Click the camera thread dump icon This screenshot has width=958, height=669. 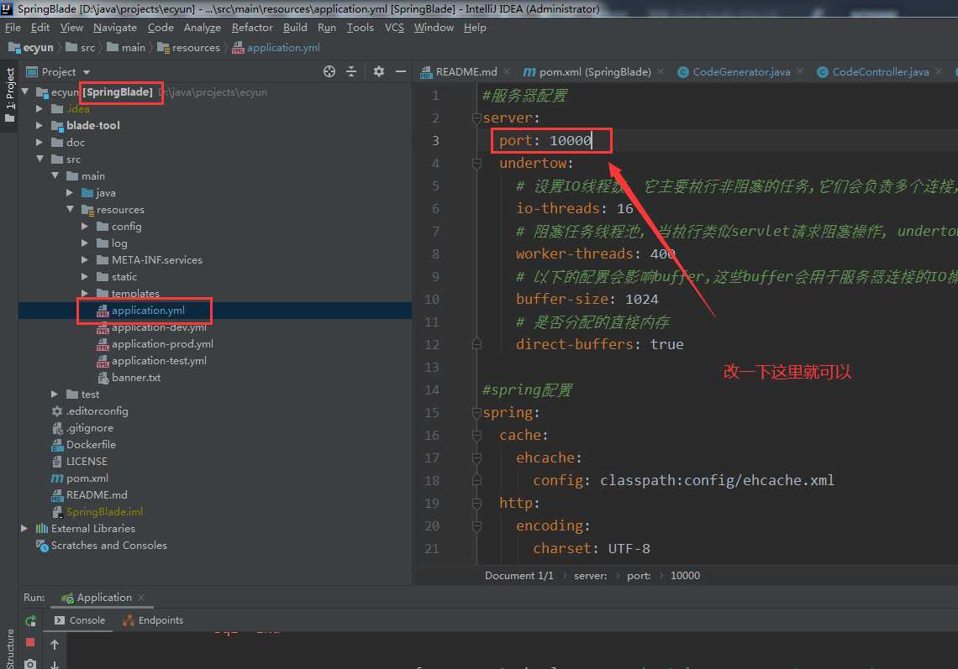point(30,663)
